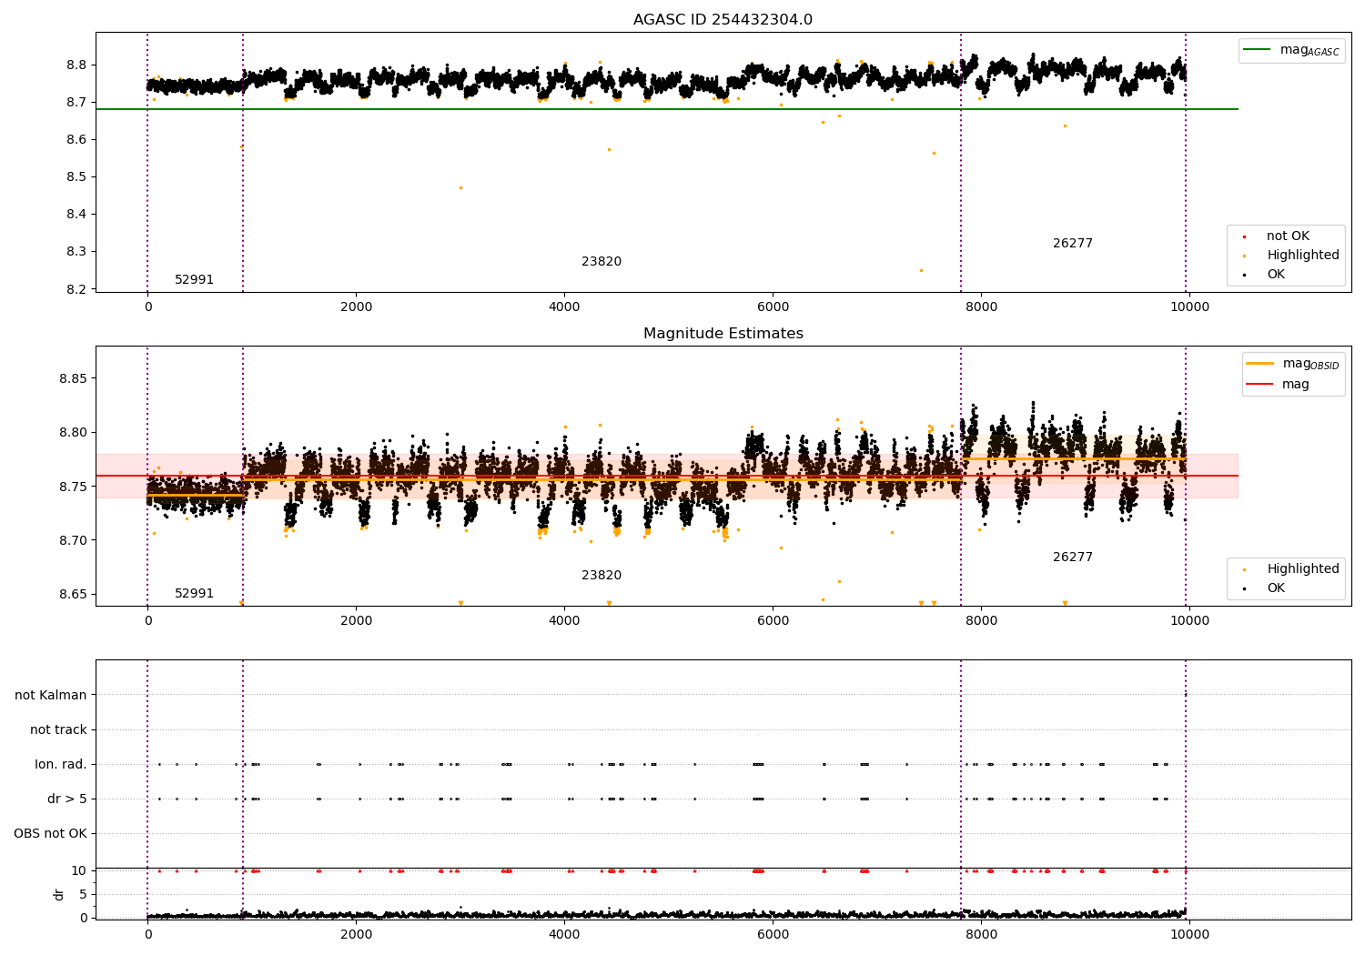Click the 'OBS not OK' axis label
This screenshot has width=1365, height=955.
point(50,833)
